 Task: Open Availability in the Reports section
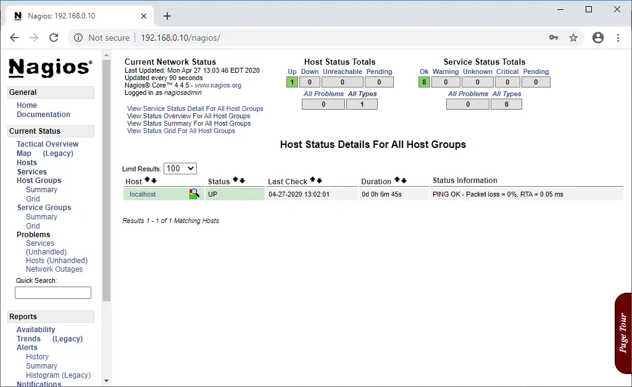(x=36, y=330)
